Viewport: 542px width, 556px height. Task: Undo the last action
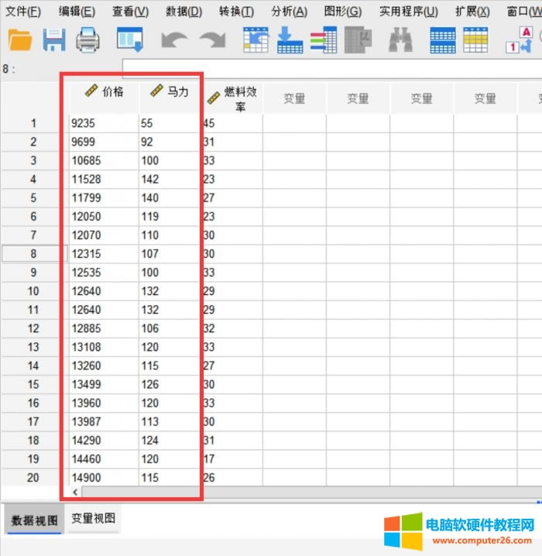174,39
